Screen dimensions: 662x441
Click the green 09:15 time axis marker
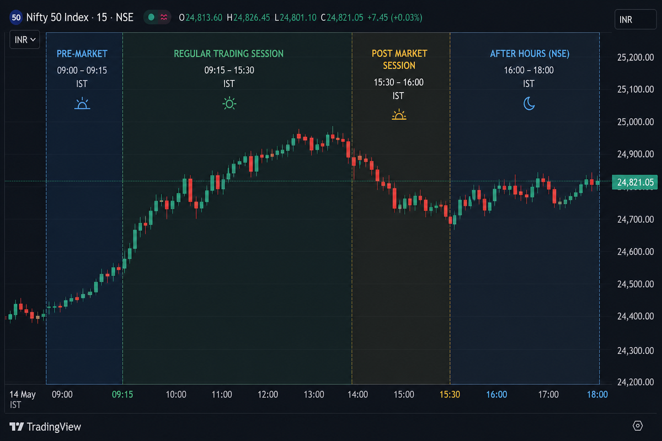click(122, 395)
